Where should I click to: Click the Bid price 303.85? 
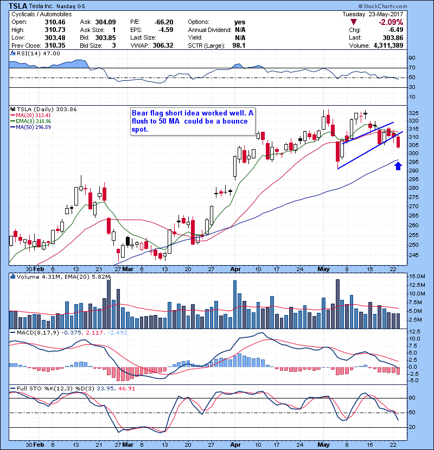coord(105,37)
